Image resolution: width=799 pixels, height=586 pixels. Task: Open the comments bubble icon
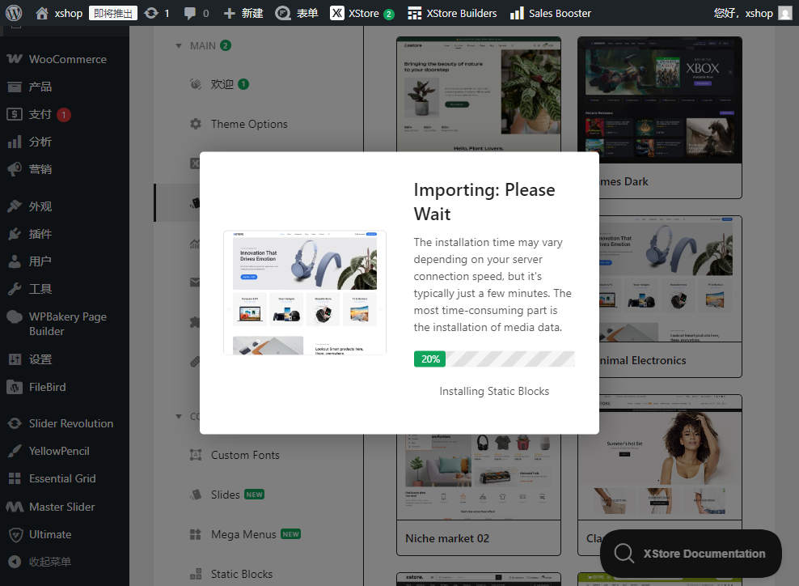tap(189, 13)
